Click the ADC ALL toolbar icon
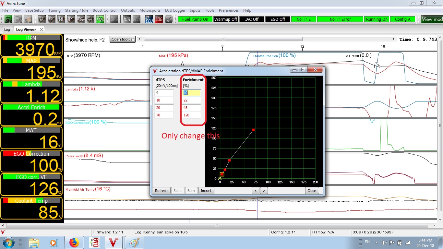This screenshot has width=443, height=249. 71,19
